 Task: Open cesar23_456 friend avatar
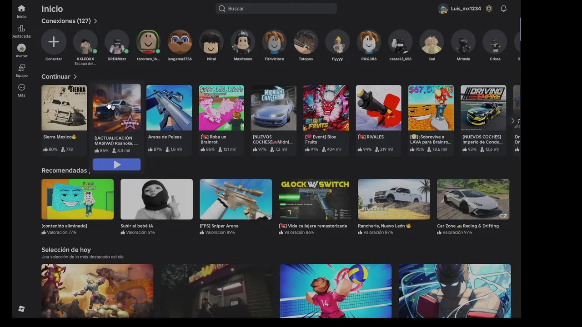tap(400, 42)
